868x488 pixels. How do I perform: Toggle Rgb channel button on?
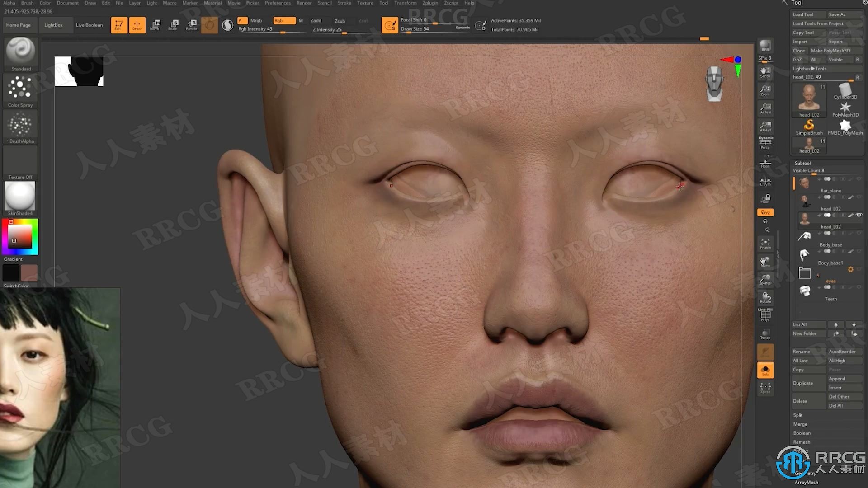pos(284,20)
